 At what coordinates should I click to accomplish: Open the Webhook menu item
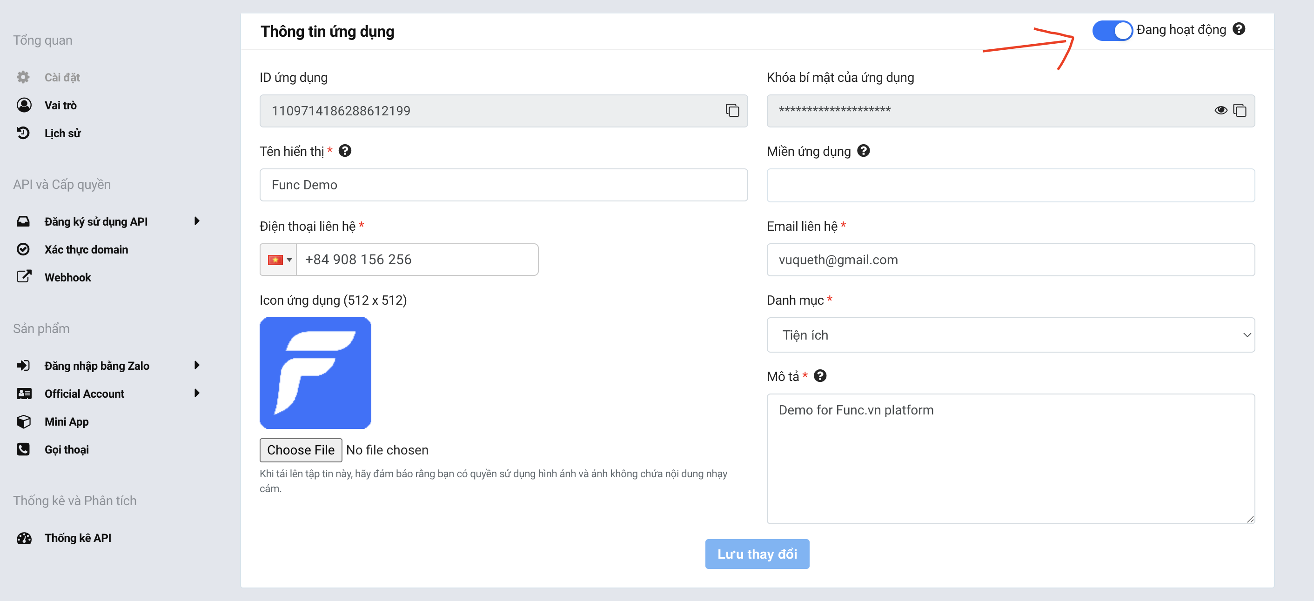(67, 277)
